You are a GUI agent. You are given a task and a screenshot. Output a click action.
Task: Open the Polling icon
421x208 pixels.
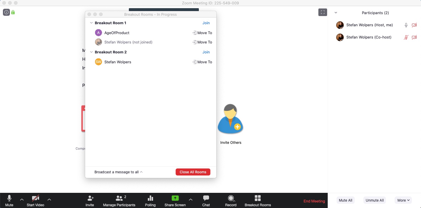pyautogui.click(x=150, y=198)
